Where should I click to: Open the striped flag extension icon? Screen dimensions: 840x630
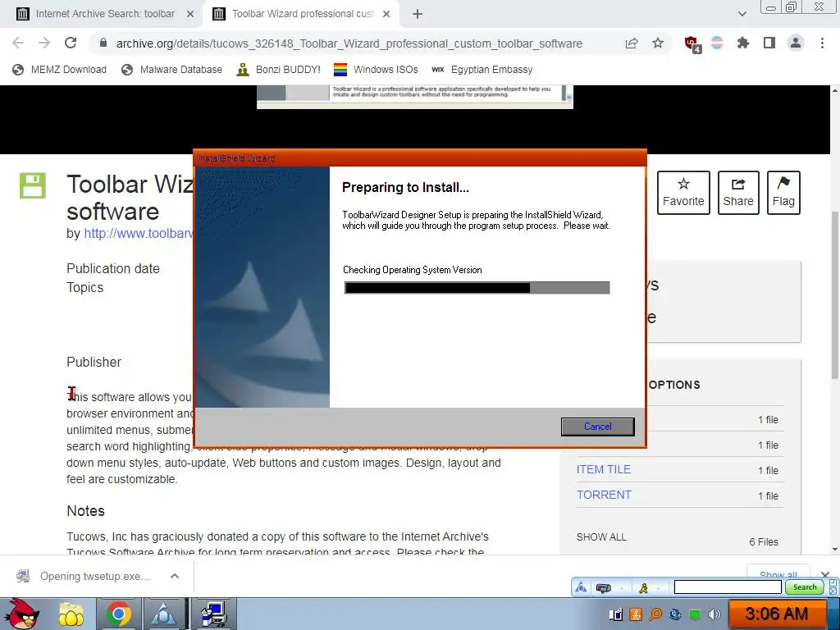point(717,43)
